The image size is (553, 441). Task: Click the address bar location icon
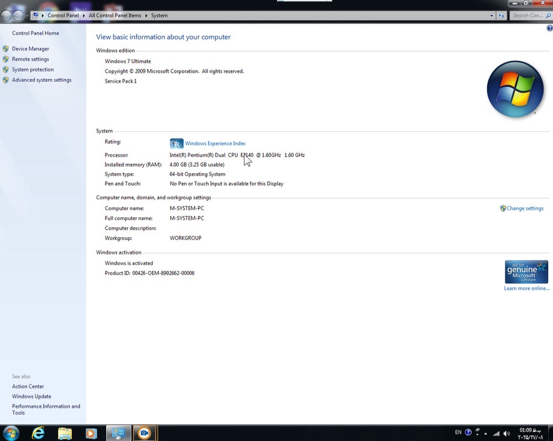click(x=35, y=15)
